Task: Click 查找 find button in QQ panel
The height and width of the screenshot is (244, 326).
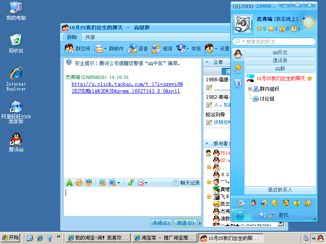Action: click(279, 215)
